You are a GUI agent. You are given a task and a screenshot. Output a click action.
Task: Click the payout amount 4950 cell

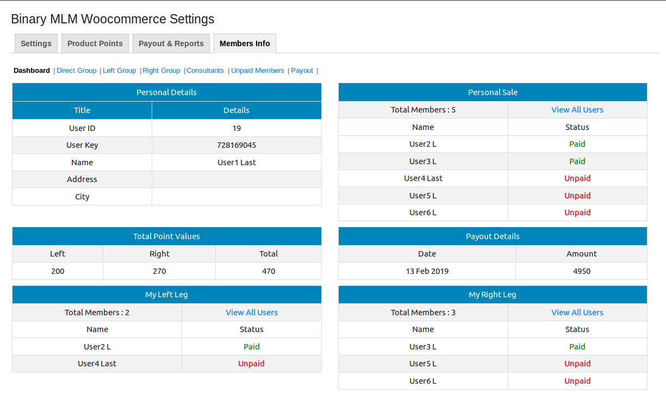[x=581, y=271]
